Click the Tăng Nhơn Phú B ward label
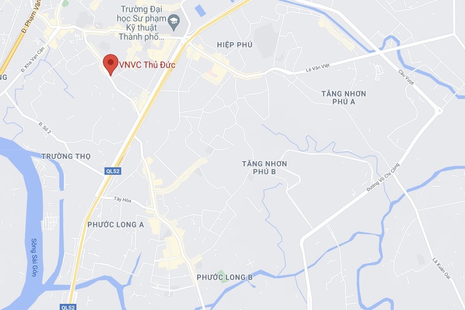 point(264,168)
